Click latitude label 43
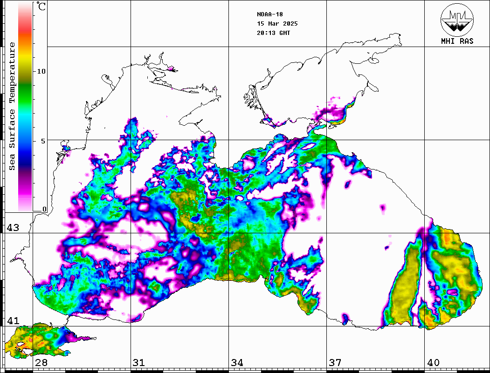Screen dimensions: 490x373 pos(13,228)
